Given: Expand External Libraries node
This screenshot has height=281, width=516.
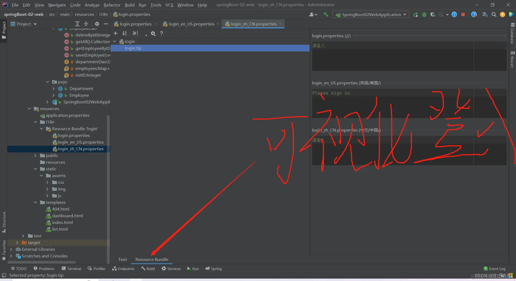Looking at the screenshot, I should click(11, 249).
